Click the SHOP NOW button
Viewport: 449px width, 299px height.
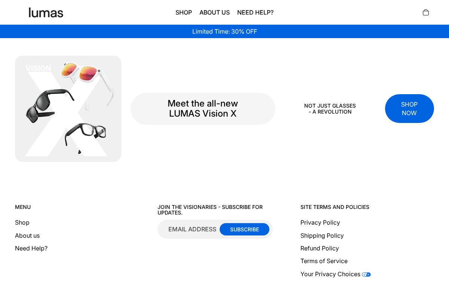point(409,109)
